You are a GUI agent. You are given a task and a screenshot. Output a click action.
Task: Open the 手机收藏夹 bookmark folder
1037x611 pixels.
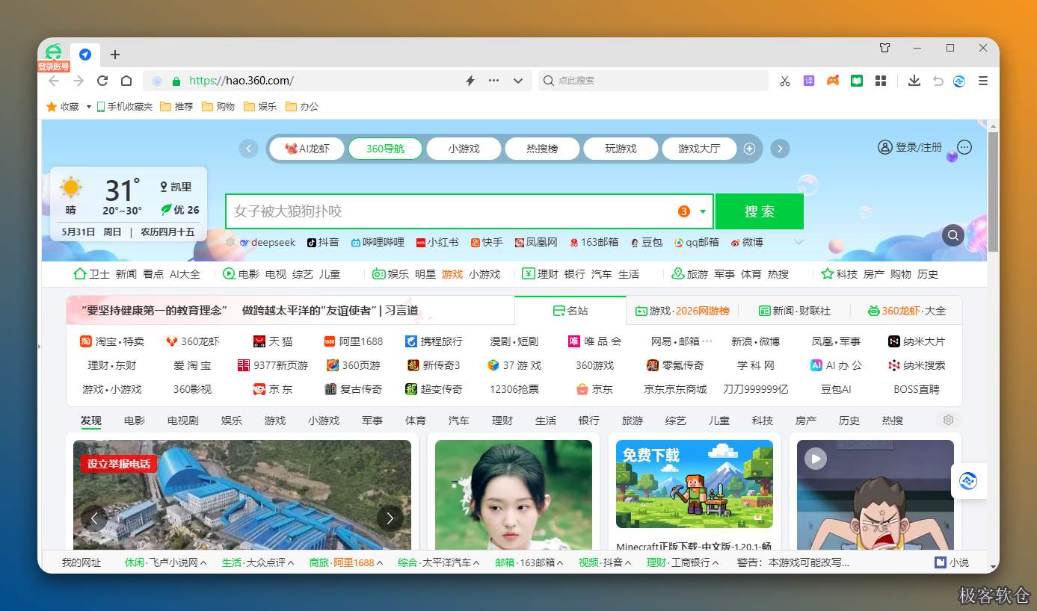[x=124, y=107]
